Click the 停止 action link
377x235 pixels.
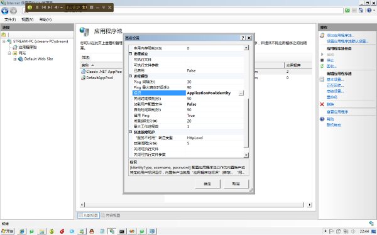point(330,60)
